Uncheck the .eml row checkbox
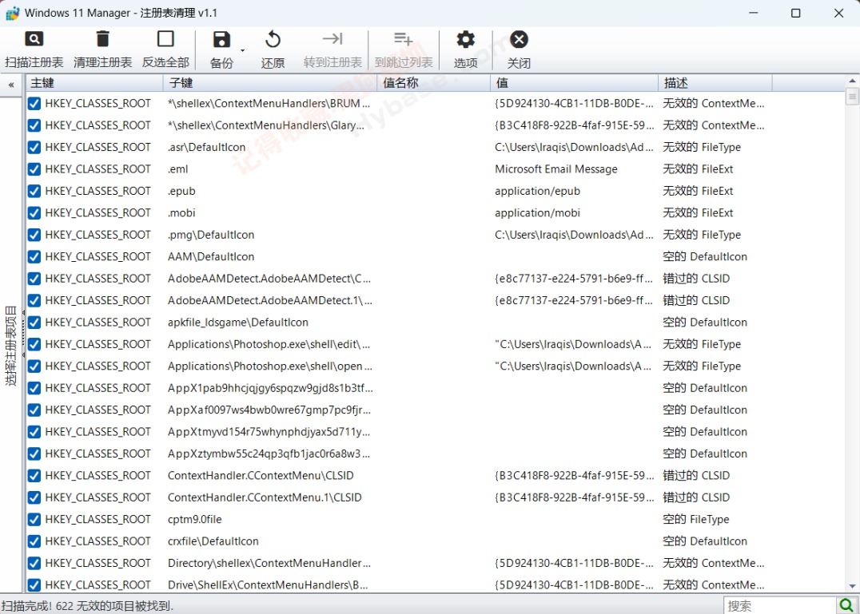Image resolution: width=860 pixels, height=614 pixels. coord(34,169)
